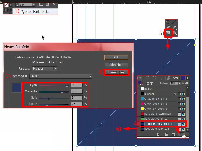Image resolution: width=202 pixels, height=151 pixels.
Task: Click the Magenta value field showing 78
Action: 77,91
